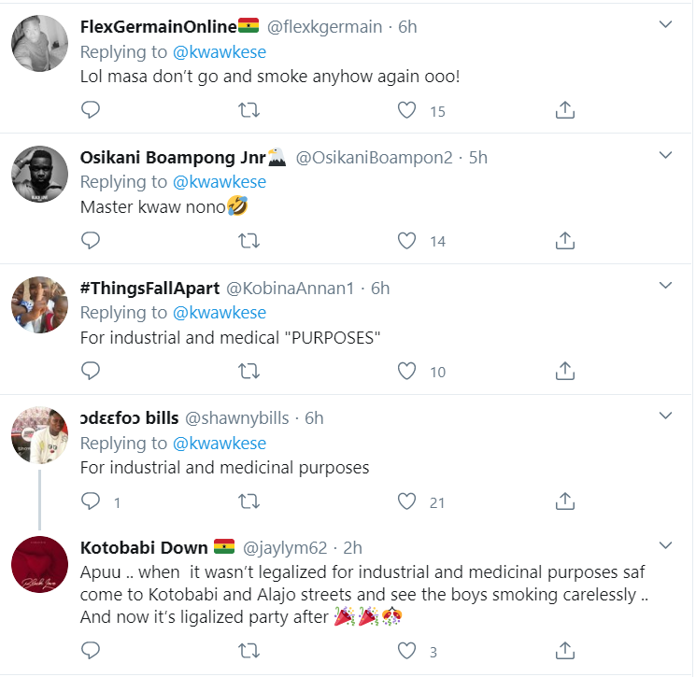This screenshot has height=677, width=696.
Task: Share the #ThingsFallApart tweet
Action: point(564,371)
